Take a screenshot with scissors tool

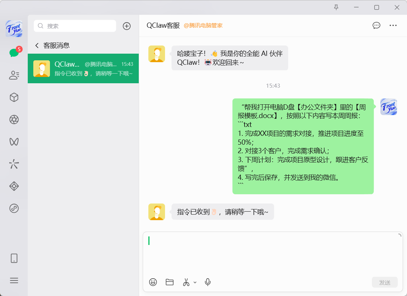(x=186, y=282)
